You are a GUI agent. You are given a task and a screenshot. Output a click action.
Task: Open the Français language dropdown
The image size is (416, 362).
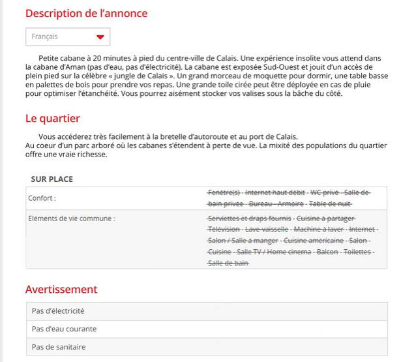point(68,37)
